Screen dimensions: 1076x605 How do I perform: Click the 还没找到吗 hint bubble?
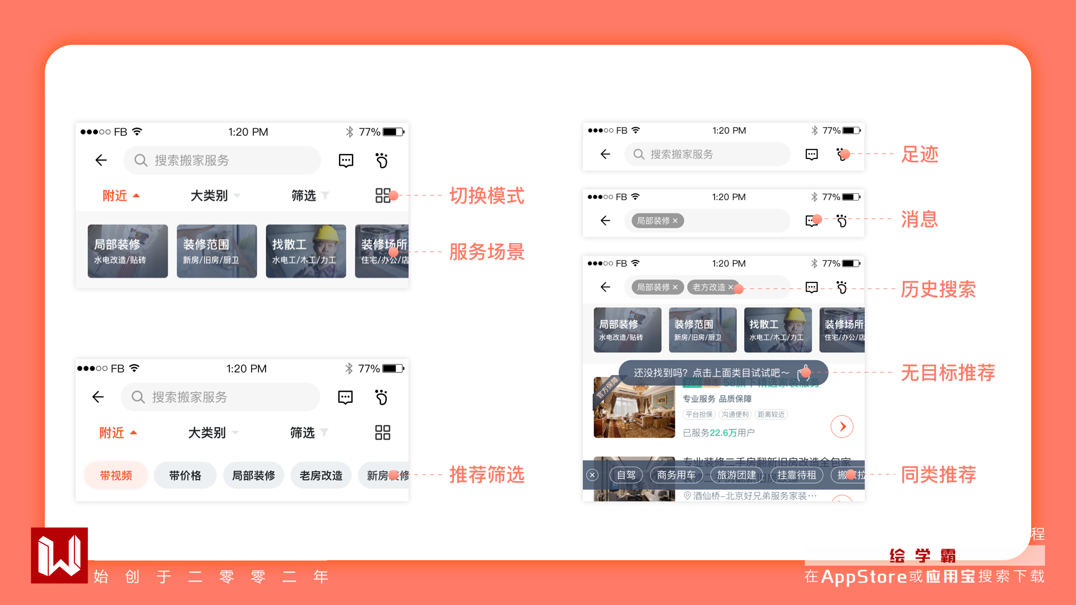click(x=711, y=373)
